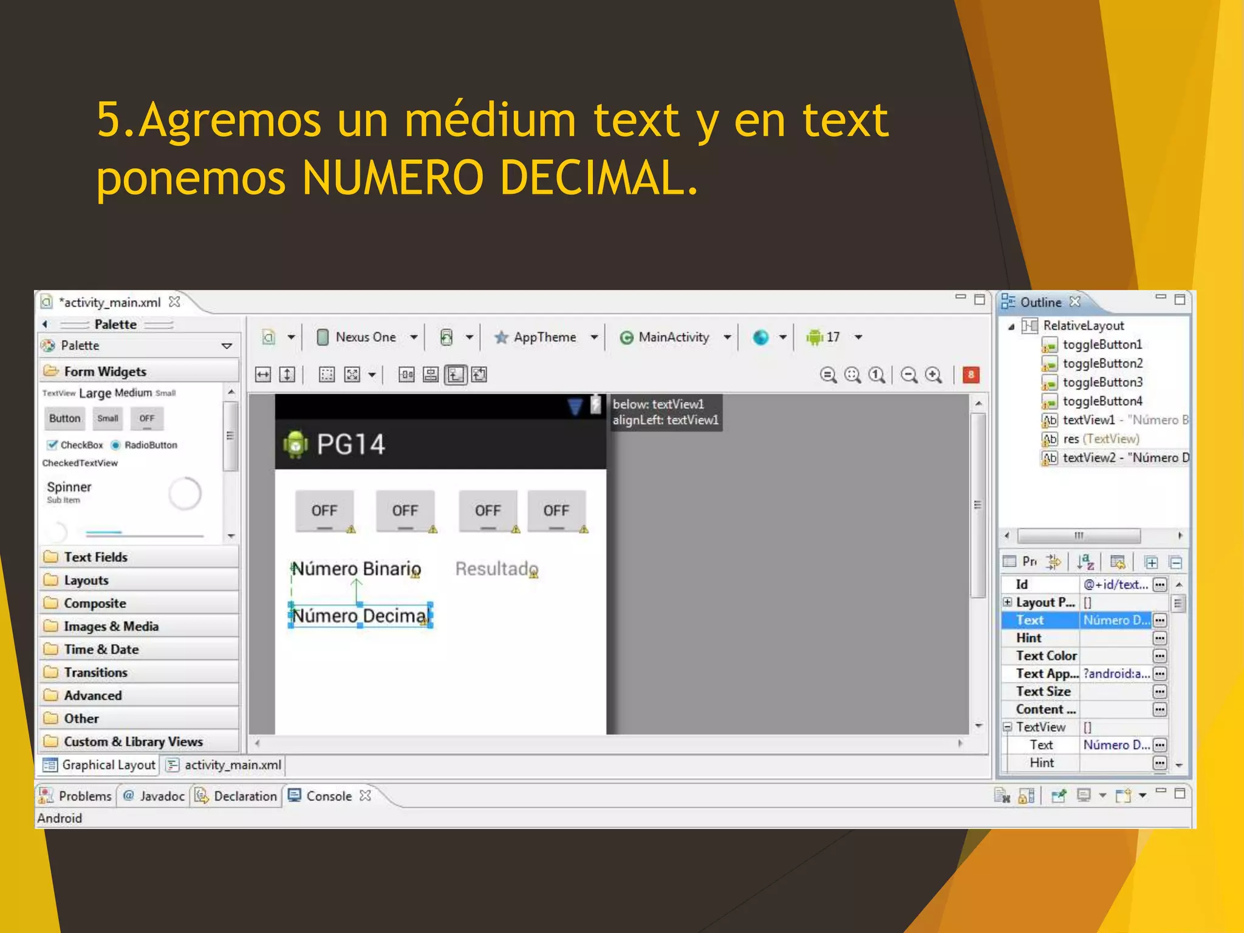
Task: Click the fourth OFF toggle button in canvas
Action: [x=556, y=511]
